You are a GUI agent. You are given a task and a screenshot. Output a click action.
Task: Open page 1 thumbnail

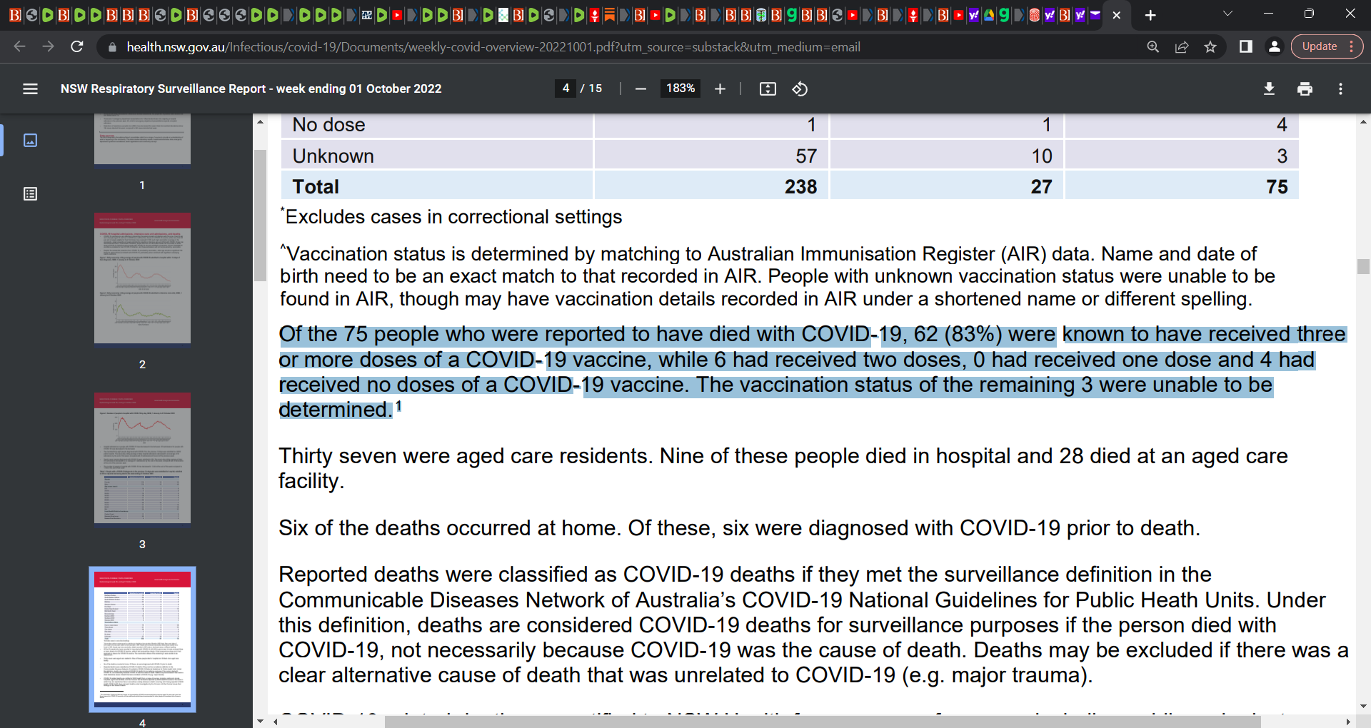(142, 138)
